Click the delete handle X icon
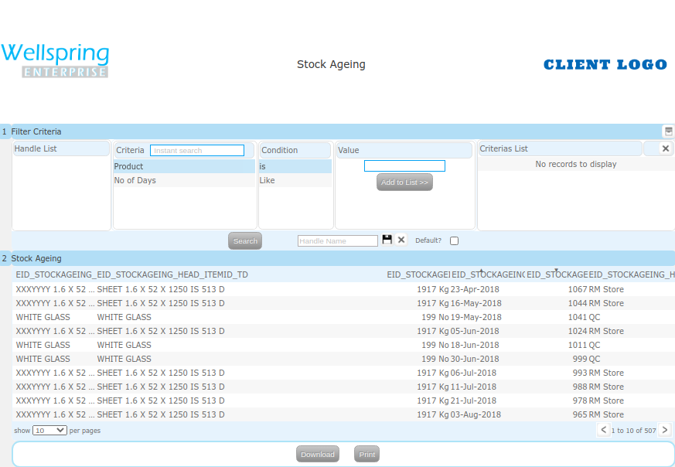This screenshot has width=675, height=467. coord(401,240)
